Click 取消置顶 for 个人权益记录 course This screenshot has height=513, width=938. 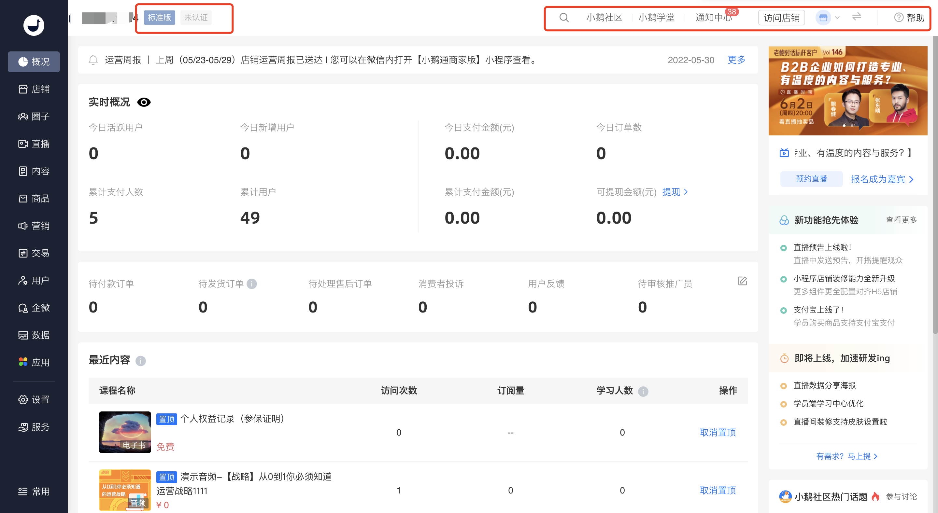(x=717, y=432)
